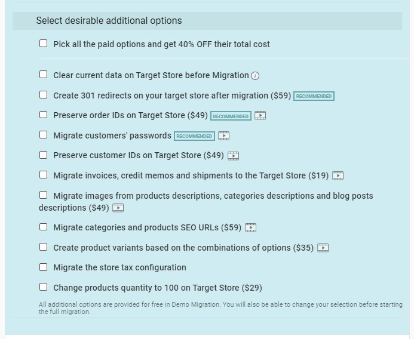Viewport: 414px width, 339px height.
Task: Tick Create 301 redirects checkbox
Action: tap(43, 95)
